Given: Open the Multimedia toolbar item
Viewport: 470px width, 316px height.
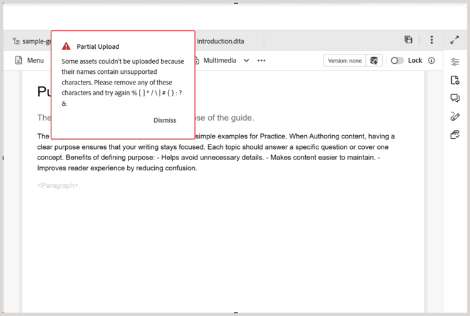Looking at the screenshot, I should [220, 61].
